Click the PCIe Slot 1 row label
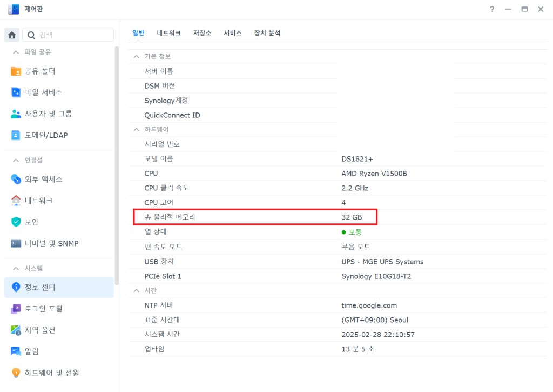This screenshot has width=553, height=392. click(x=163, y=276)
